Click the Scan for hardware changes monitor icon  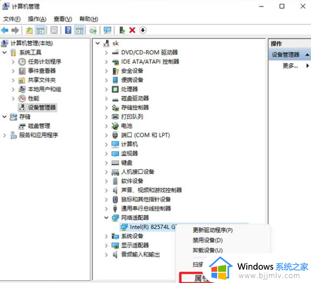pyautogui.click(x=107, y=30)
